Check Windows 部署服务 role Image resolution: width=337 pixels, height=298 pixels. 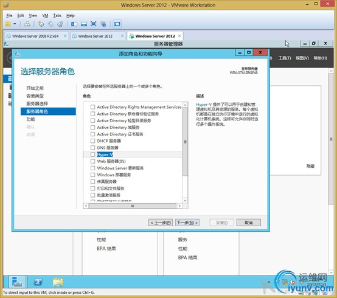(92, 175)
